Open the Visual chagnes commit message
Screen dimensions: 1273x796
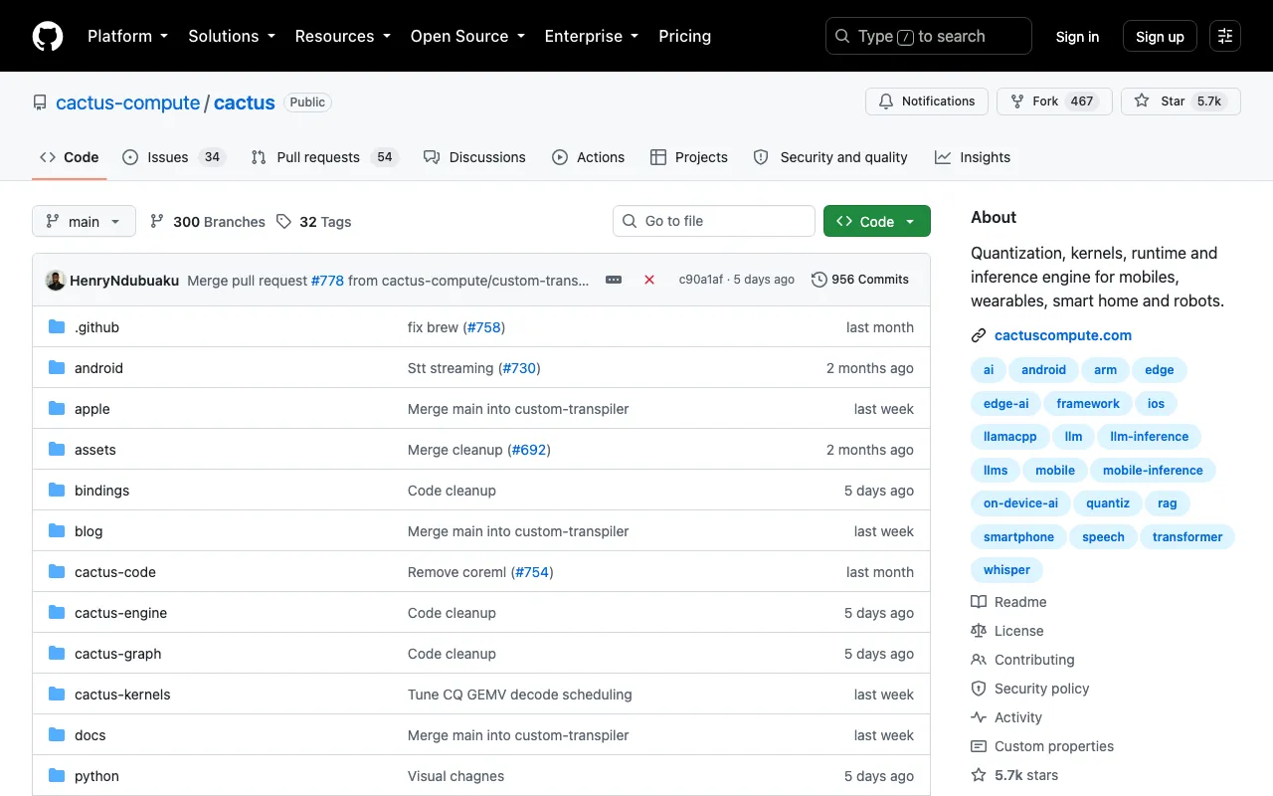455,776
